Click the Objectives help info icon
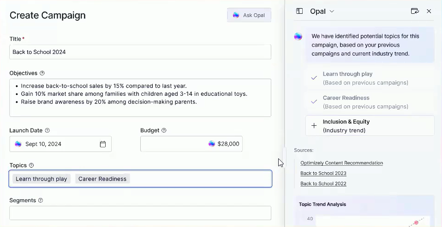This screenshot has height=227, width=442. 42,73
